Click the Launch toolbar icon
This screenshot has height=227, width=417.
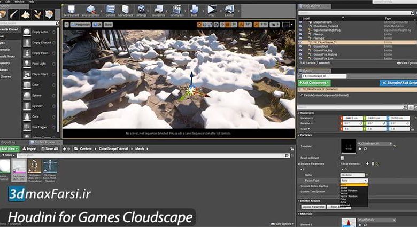click(229, 10)
